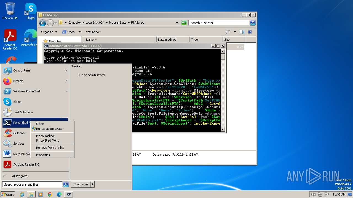Open the Skype desktop shortcut
The width and height of the screenshot is (353, 198).
(x=30, y=11)
